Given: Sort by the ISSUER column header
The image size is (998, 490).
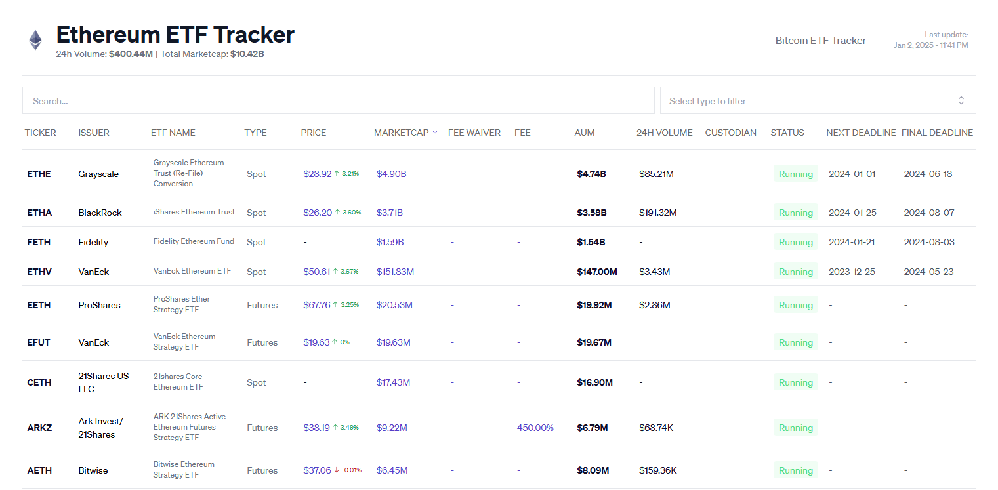Looking at the screenshot, I should coord(94,133).
